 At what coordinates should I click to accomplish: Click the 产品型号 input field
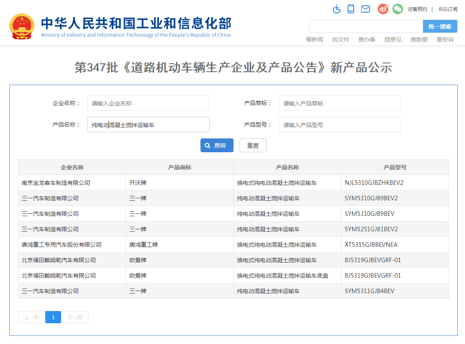pos(340,125)
